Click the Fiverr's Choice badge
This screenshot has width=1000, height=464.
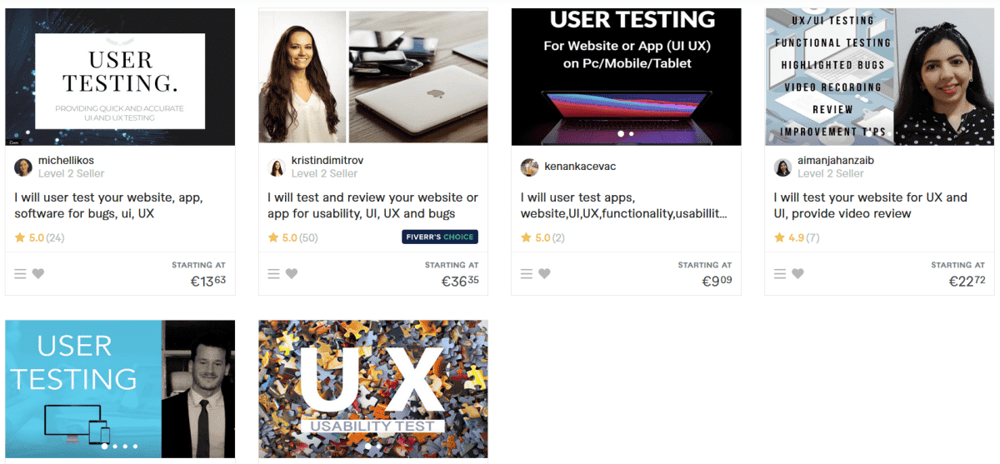[x=440, y=237]
